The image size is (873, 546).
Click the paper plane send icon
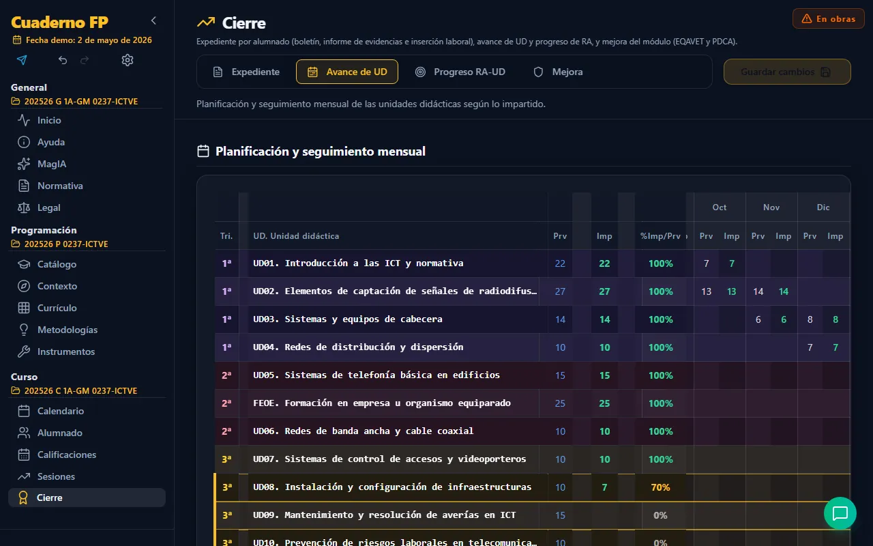coord(22,60)
